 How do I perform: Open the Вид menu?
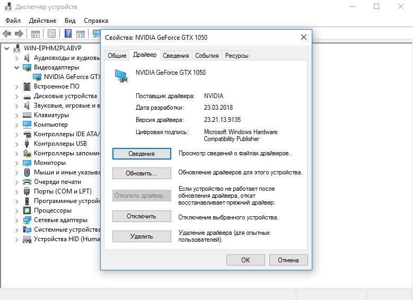(x=70, y=21)
